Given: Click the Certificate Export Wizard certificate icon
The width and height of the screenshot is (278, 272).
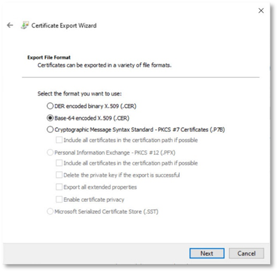Looking at the screenshot, I should pos(25,25).
